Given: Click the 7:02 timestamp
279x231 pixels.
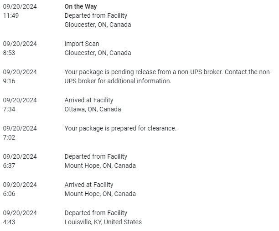Looking at the screenshot, I should [x=9, y=137].
